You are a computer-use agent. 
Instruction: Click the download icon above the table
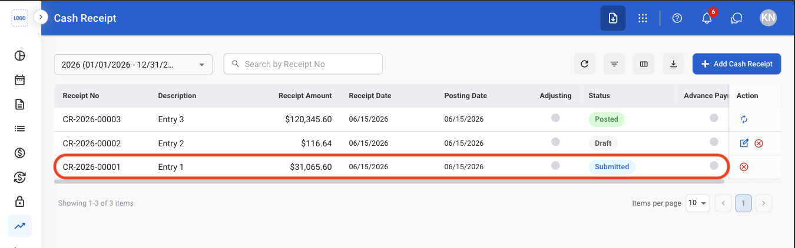tap(673, 64)
